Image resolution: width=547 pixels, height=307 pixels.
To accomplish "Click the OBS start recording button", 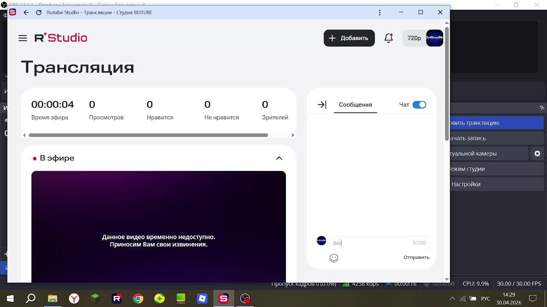I will [497, 138].
